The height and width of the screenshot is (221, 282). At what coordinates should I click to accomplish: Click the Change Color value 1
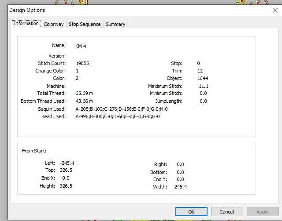(x=77, y=71)
